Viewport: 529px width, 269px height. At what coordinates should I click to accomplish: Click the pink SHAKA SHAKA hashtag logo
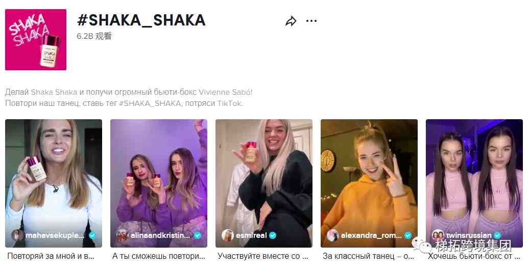(x=36, y=40)
